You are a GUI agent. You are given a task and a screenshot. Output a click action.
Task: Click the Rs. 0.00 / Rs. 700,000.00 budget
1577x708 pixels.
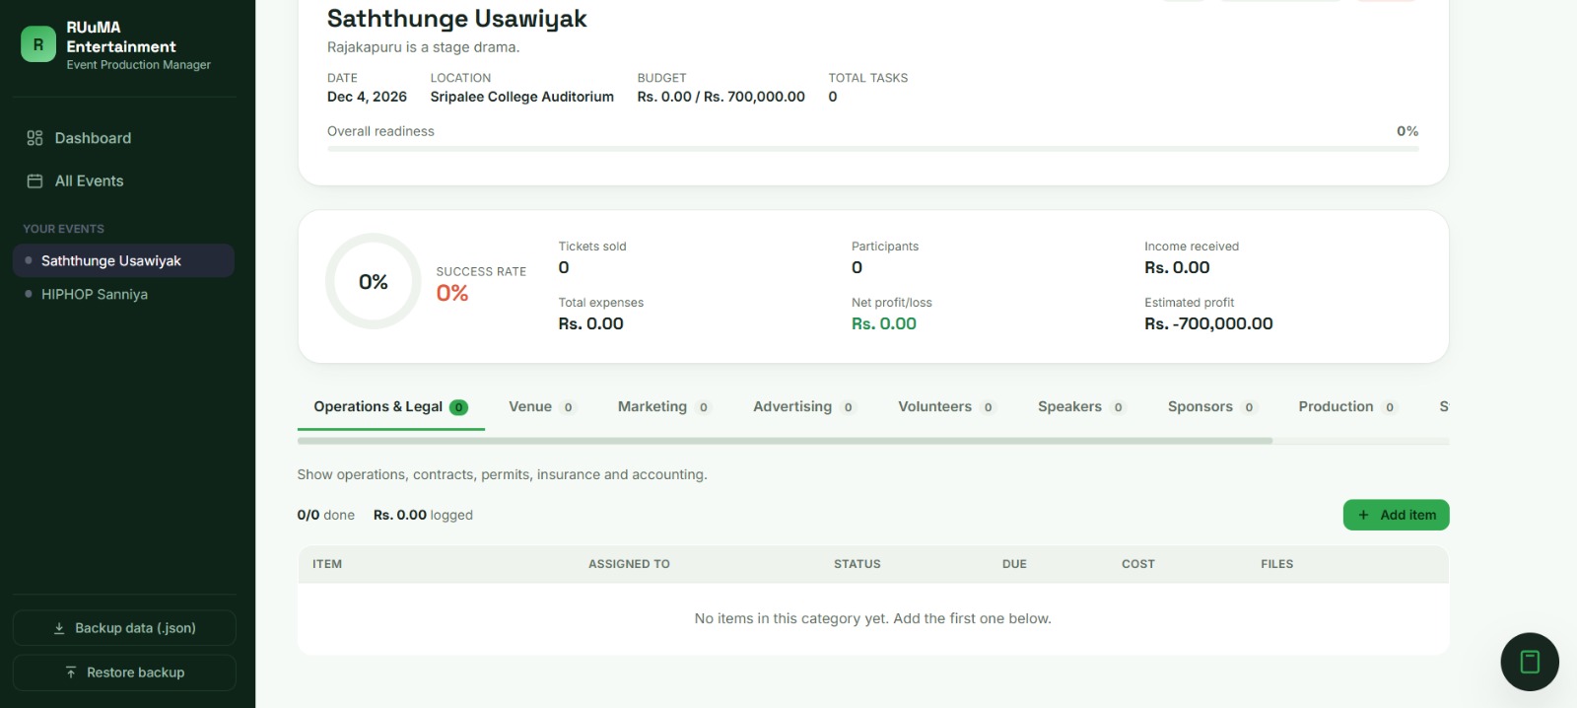pos(720,97)
